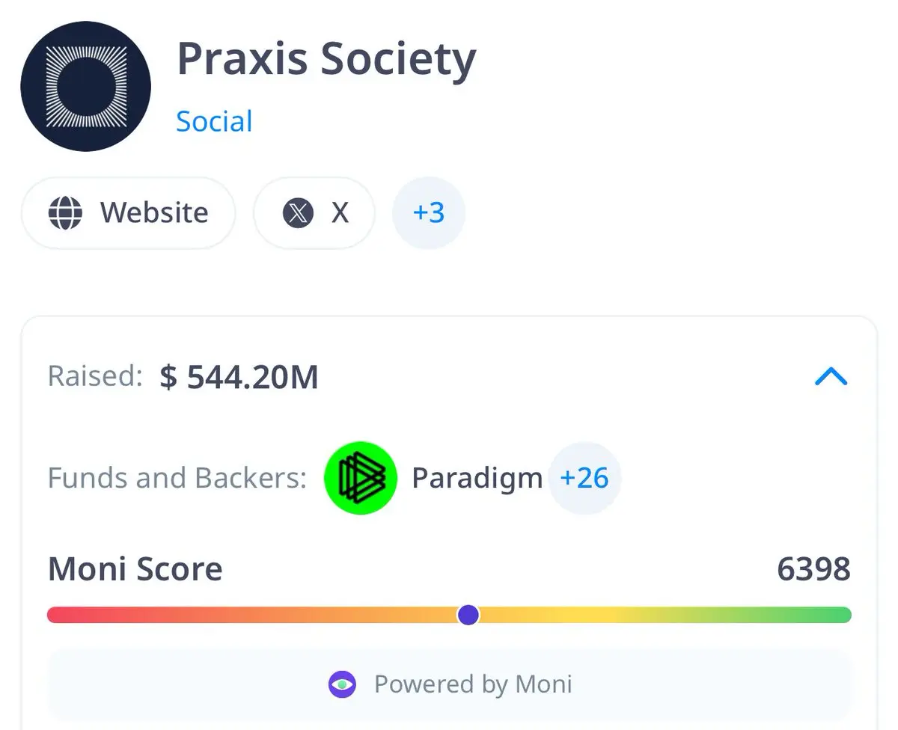Click the globe icon in Website button
898x730 pixels.
coord(65,213)
